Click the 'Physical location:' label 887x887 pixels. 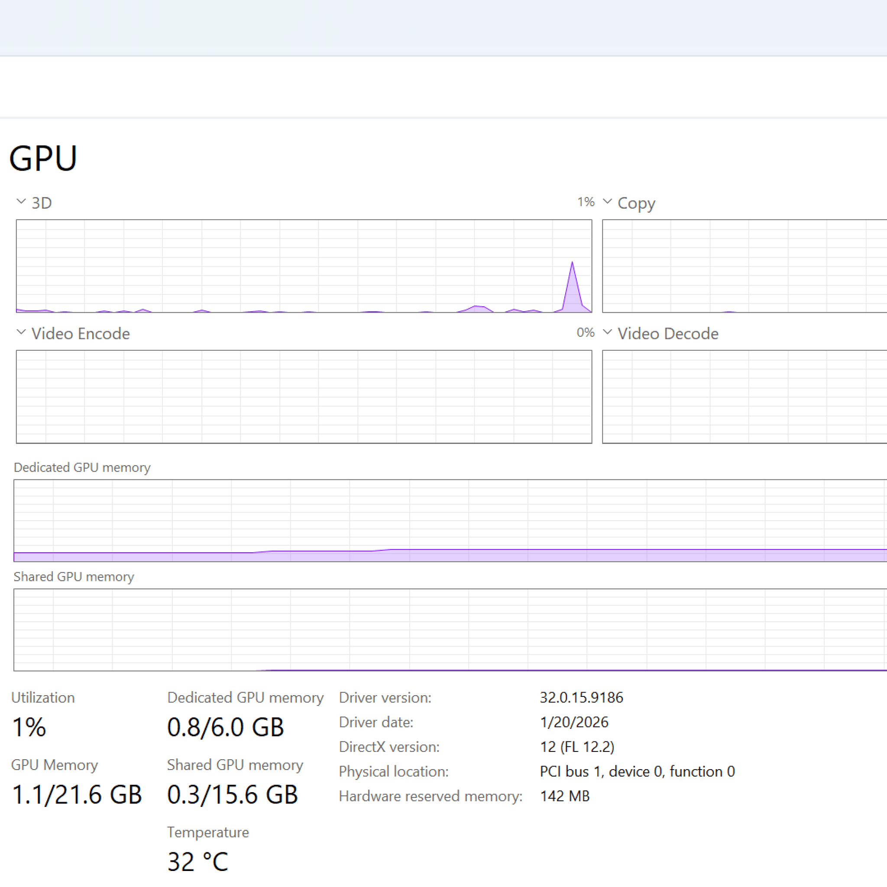(393, 772)
